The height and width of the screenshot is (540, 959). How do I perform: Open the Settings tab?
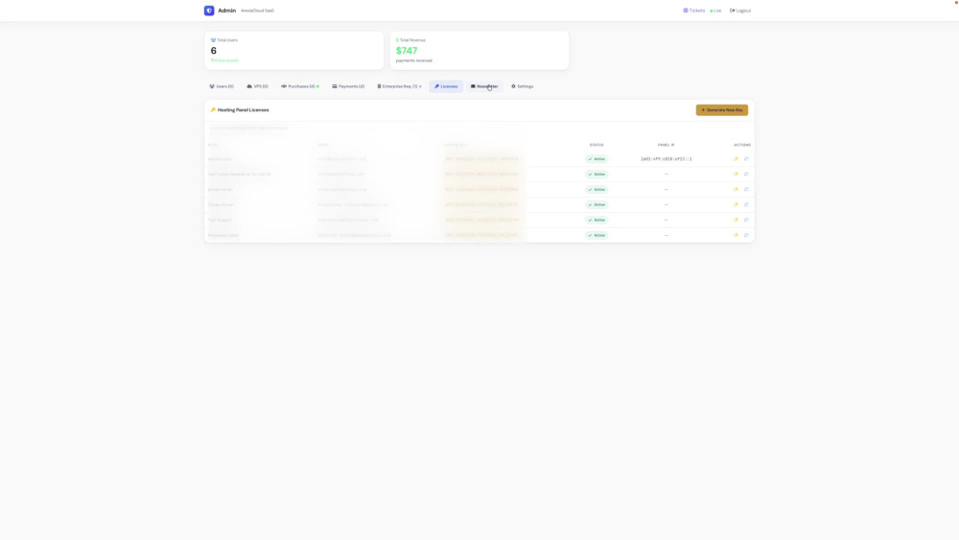tap(523, 86)
